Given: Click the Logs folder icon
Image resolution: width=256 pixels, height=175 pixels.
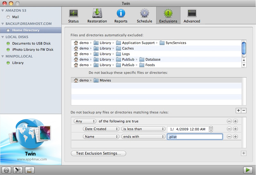Looking at the screenshot, I should click(118, 54).
